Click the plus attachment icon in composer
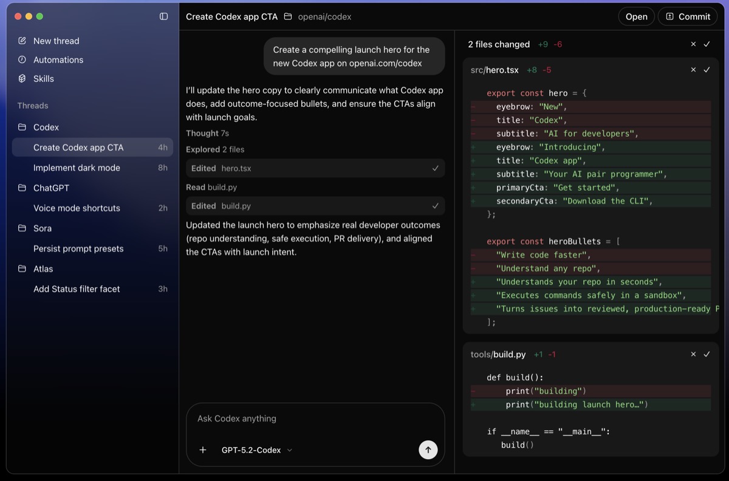Image resolution: width=729 pixels, height=481 pixels. (203, 450)
